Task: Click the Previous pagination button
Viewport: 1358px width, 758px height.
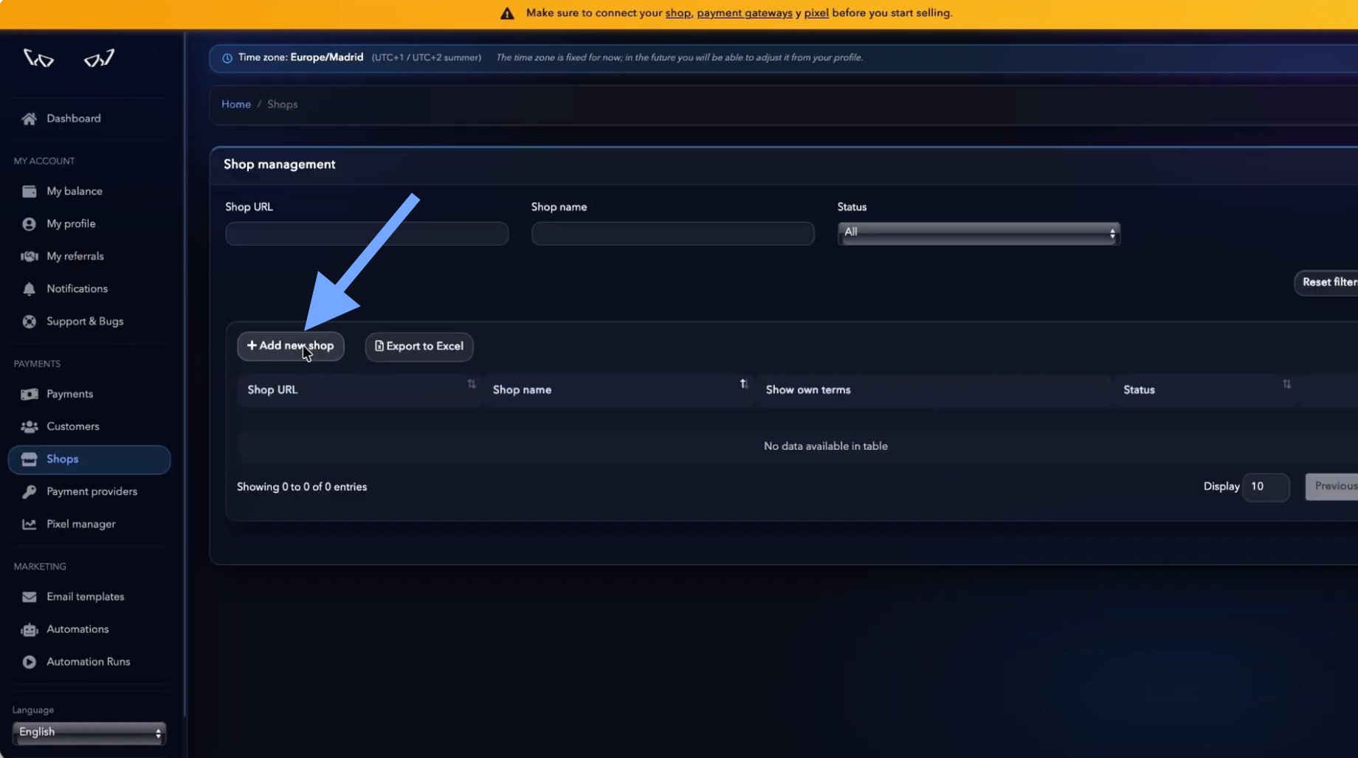Action: (1332, 487)
